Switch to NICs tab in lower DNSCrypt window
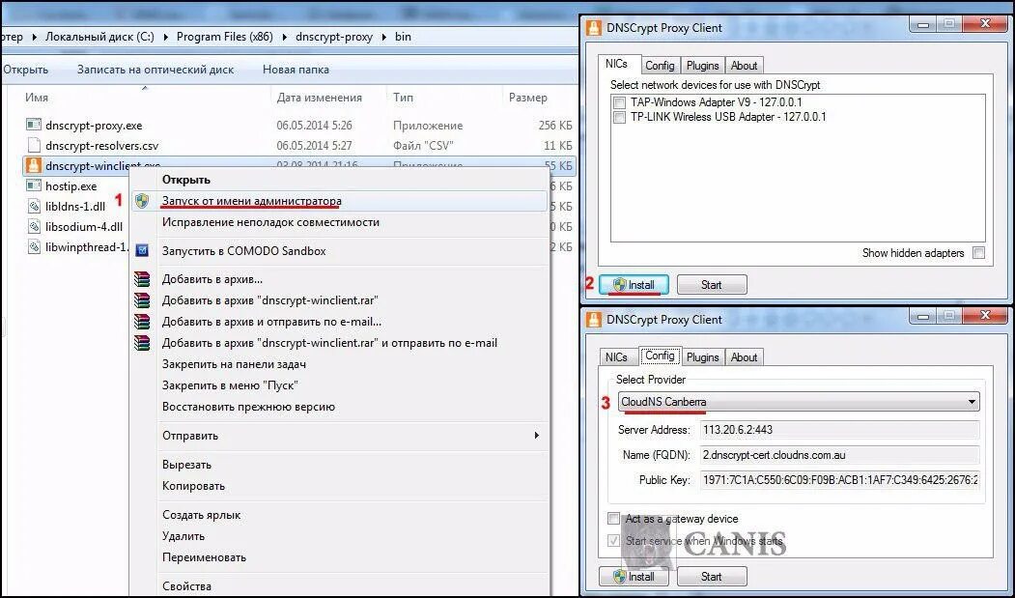Screen dimensions: 1015x598 tap(616, 357)
